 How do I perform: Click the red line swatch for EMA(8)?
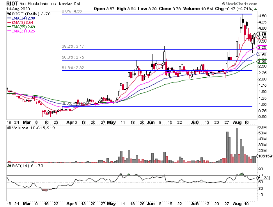tap(9, 23)
